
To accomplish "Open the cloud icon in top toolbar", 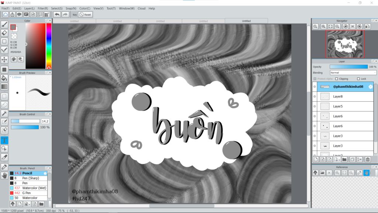I will 5,14.
